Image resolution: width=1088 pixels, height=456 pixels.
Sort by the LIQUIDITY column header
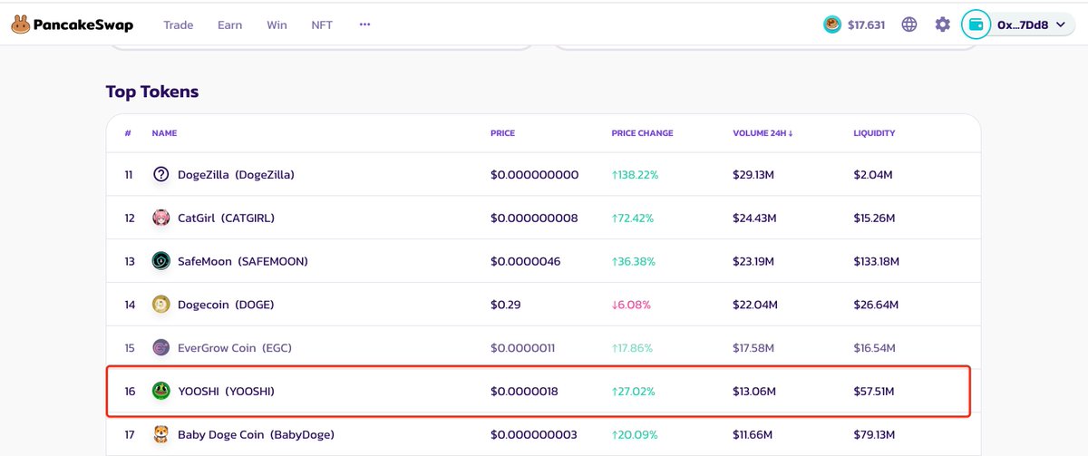point(874,133)
